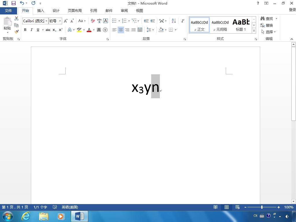Apply the 标题 1 style
Image resolution: width=296 pixels, height=222 pixels.
(241, 25)
